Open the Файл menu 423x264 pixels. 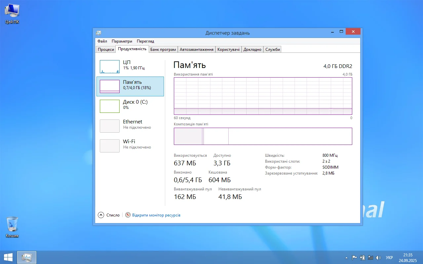(x=102, y=41)
